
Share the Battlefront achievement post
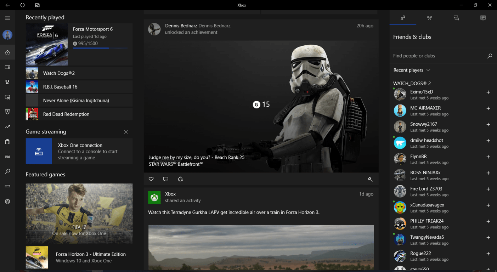180,179
